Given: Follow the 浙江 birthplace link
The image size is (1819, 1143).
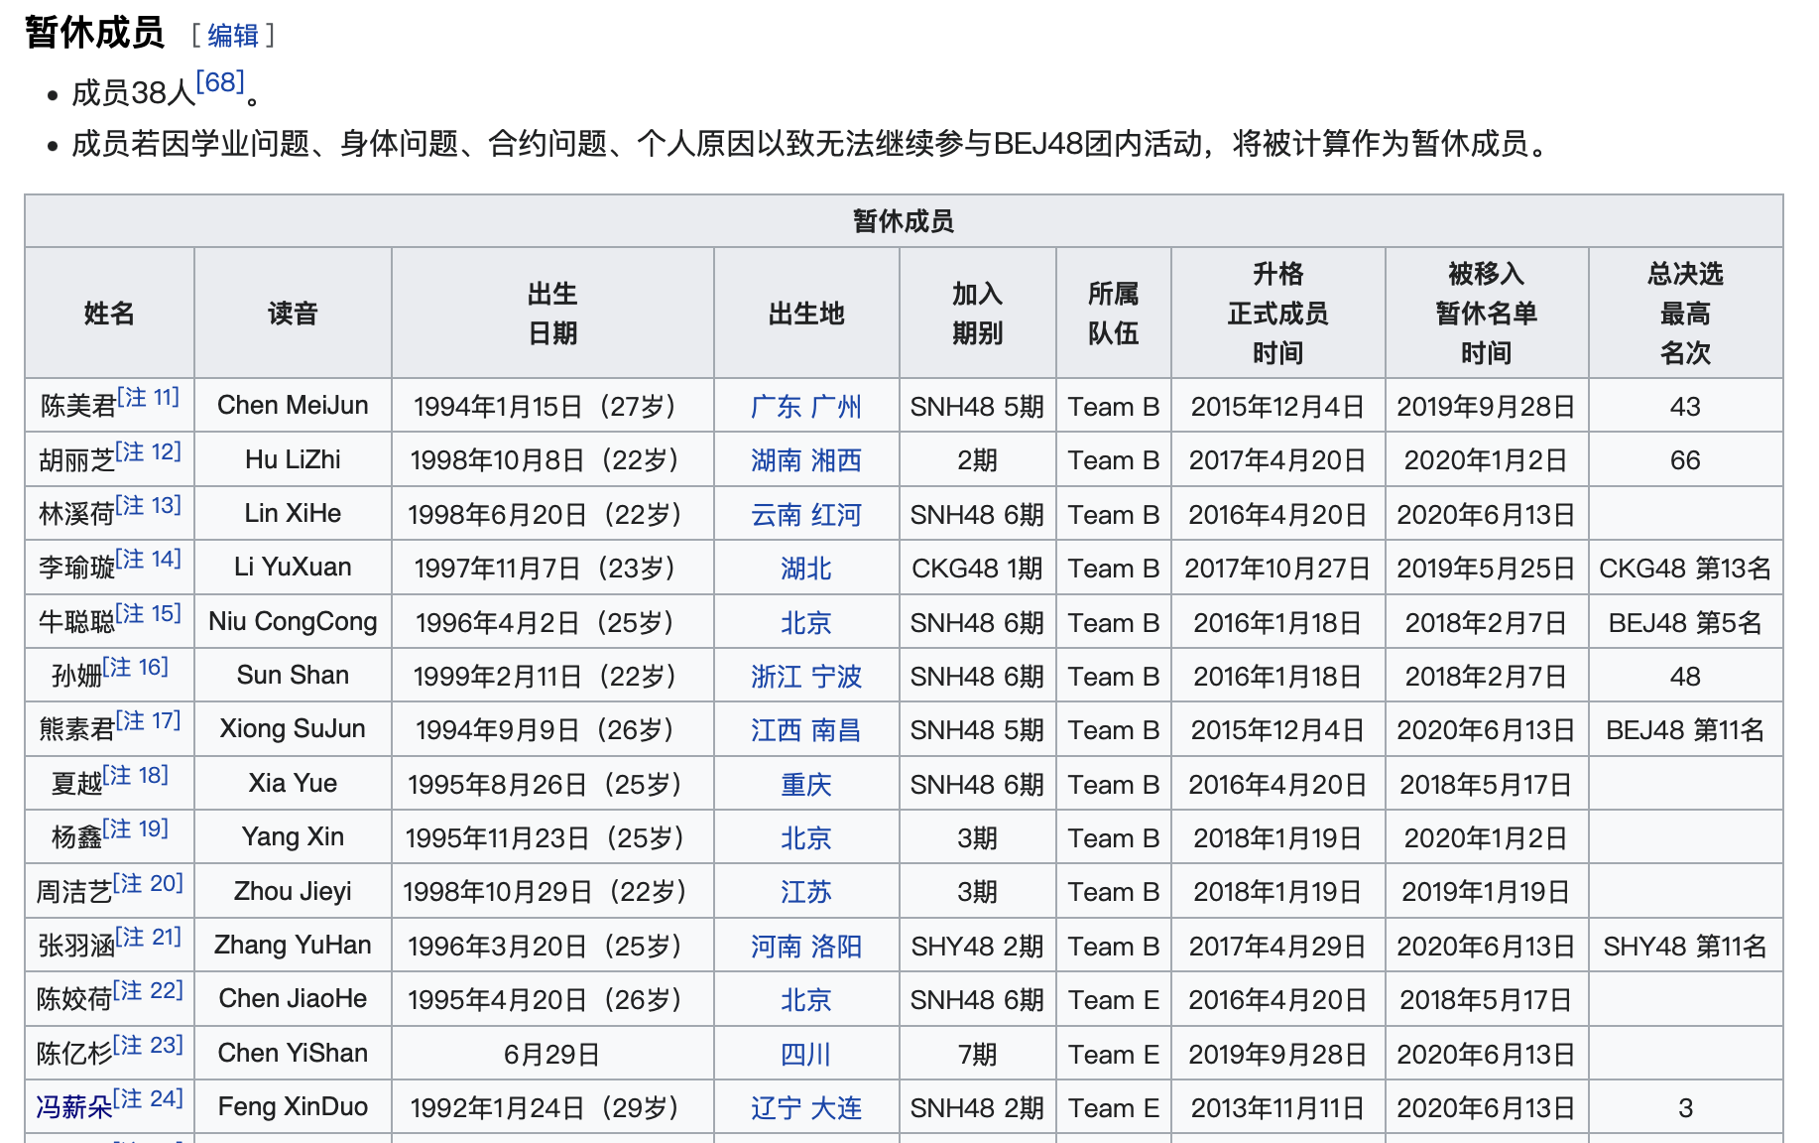Looking at the screenshot, I should [776, 677].
